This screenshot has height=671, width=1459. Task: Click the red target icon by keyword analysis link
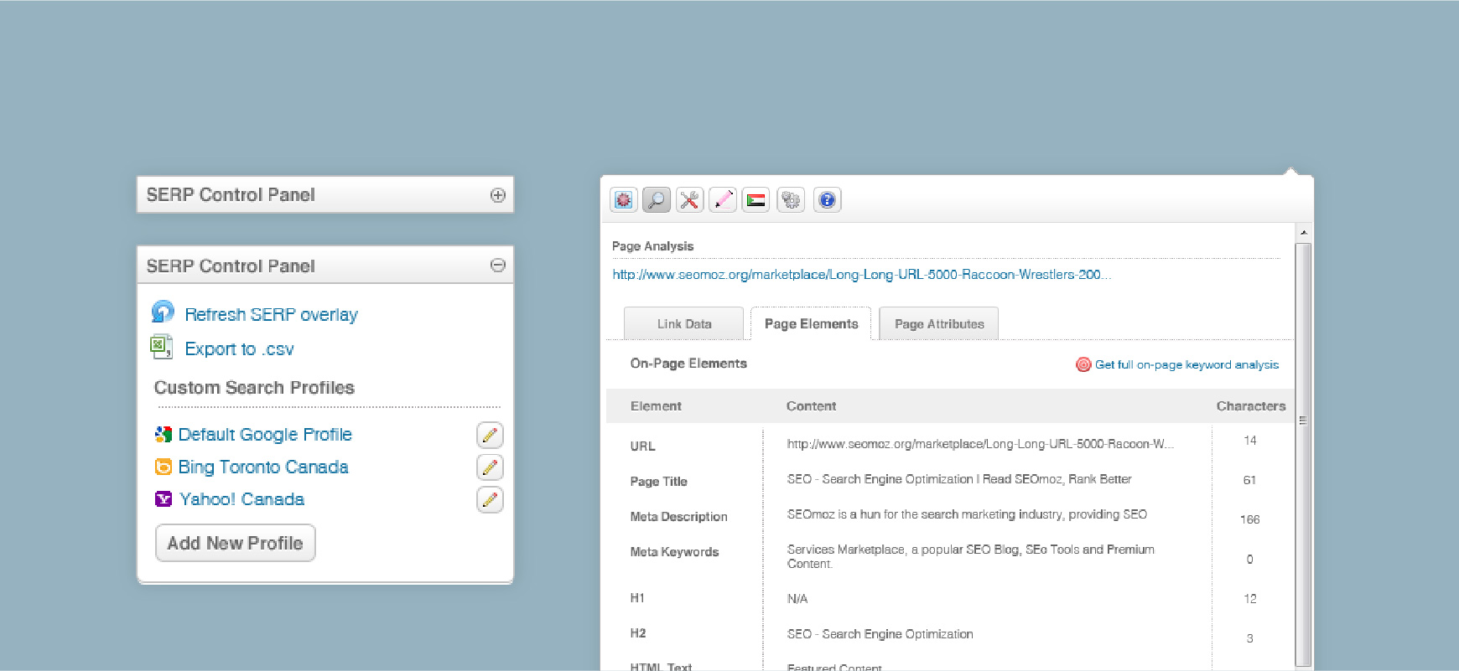coord(1083,364)
